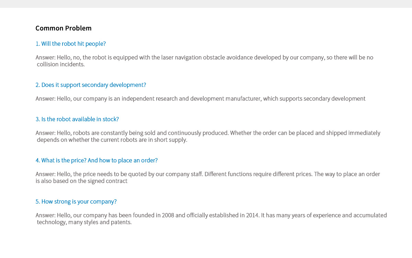Image resolution: width=412 pixels, height=258 pixels.
Task: Open question 'Will the robot hit people?'
Action: tap(71, 44)
